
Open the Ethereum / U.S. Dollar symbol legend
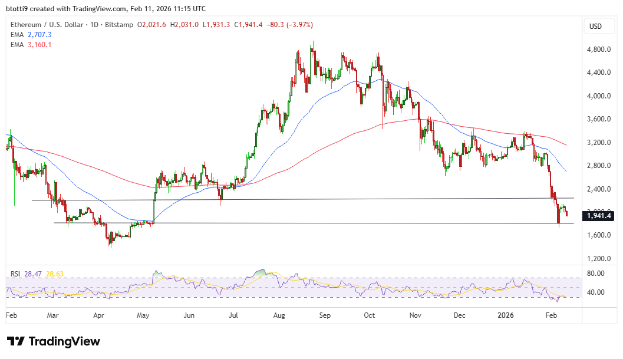(x=47, y=25)
